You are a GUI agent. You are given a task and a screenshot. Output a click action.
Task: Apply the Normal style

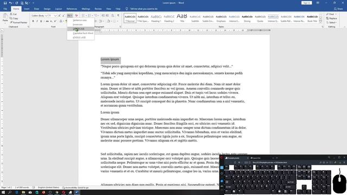pyautogui.click(x=130, y=18)
